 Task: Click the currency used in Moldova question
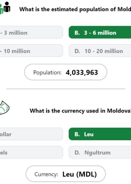coord(80,111)
